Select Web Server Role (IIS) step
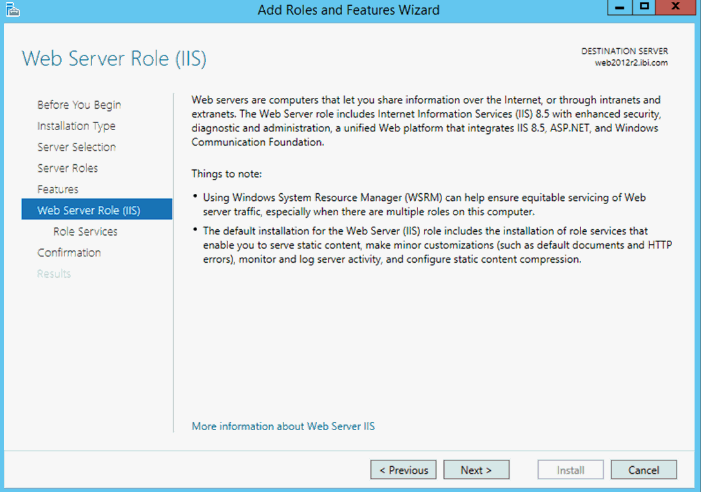 point(97,209)
